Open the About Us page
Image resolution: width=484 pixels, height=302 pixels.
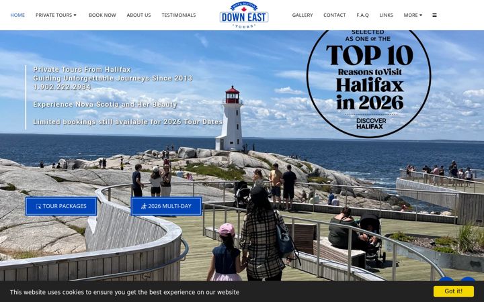(x=138, y=15)
